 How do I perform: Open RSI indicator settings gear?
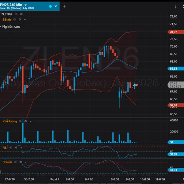point(16,148)
